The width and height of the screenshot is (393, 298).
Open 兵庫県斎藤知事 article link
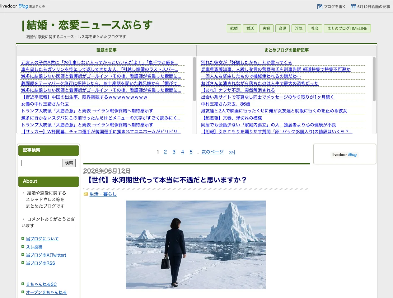[x=276, y=69]
